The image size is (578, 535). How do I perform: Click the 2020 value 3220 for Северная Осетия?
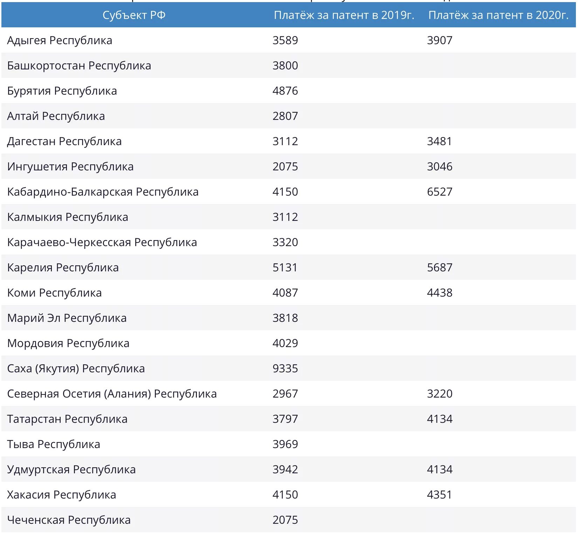(440, 394)
